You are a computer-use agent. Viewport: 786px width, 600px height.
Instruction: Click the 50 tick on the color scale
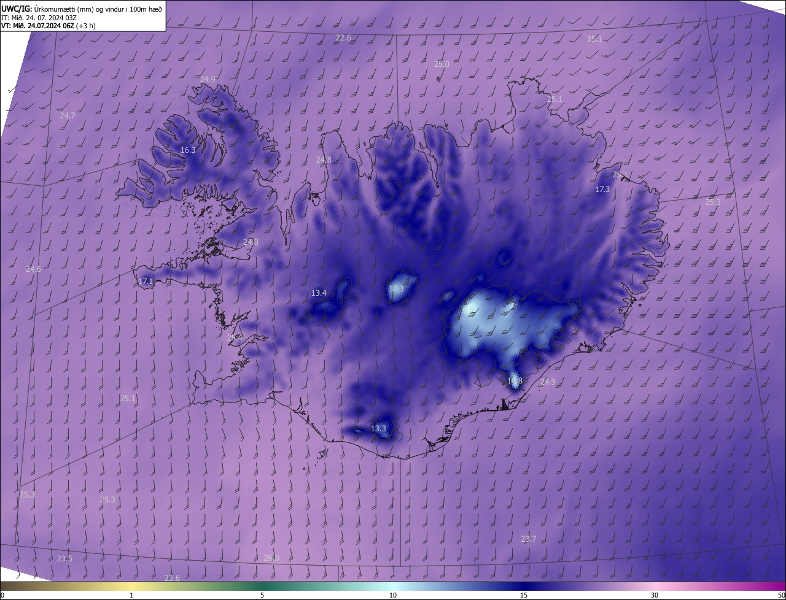[x=780, y=595]
